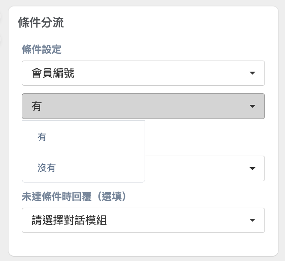The image size is (285, 261).
Task: Click the caret arrow of 請選擇對話模組 field
Action: (252, 220)
